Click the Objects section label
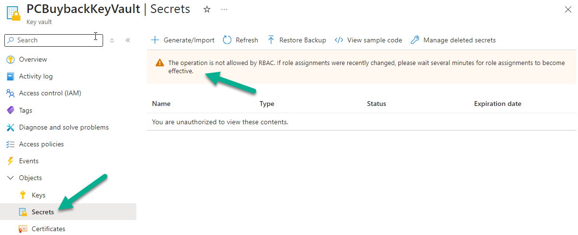 click(x=30, y=178)
